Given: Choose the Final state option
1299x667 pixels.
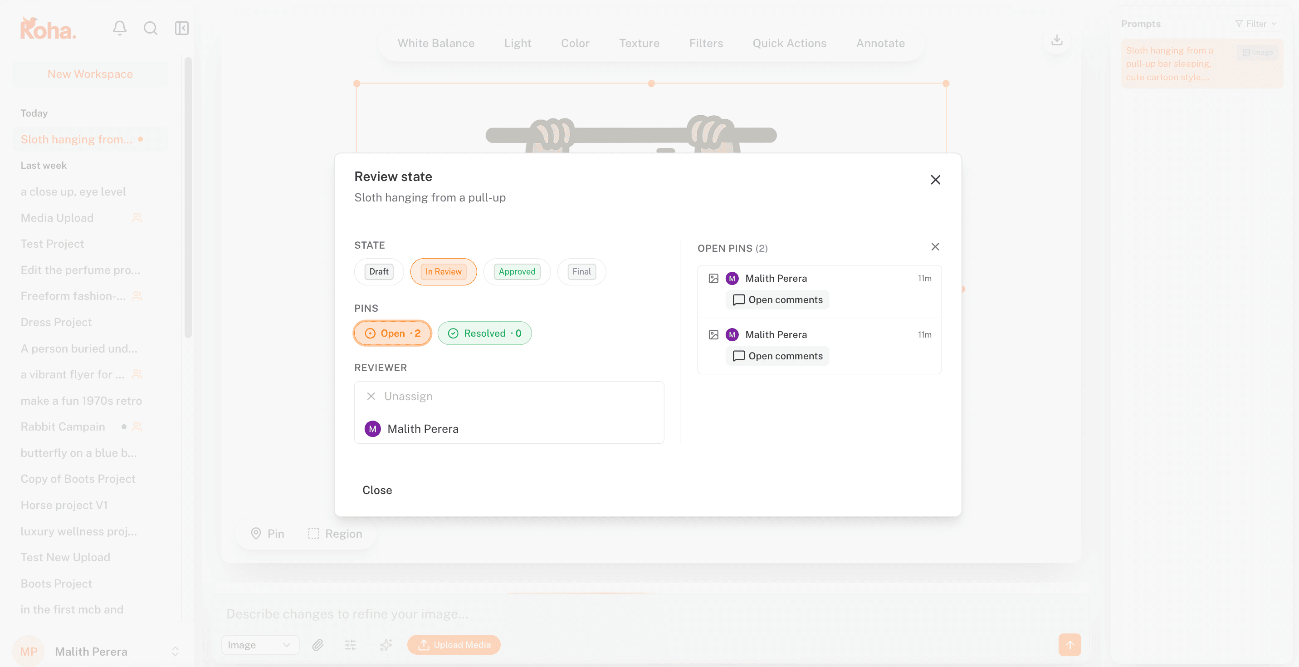Looking at the screenshot, I should pyautogui.click(x=581, y=271).
